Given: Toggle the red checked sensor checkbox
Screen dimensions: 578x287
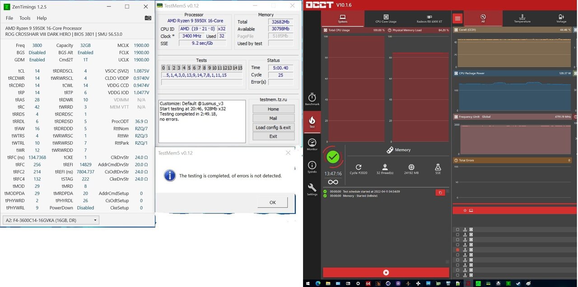Looking at the screenshot, I should [x=457, y=250].
